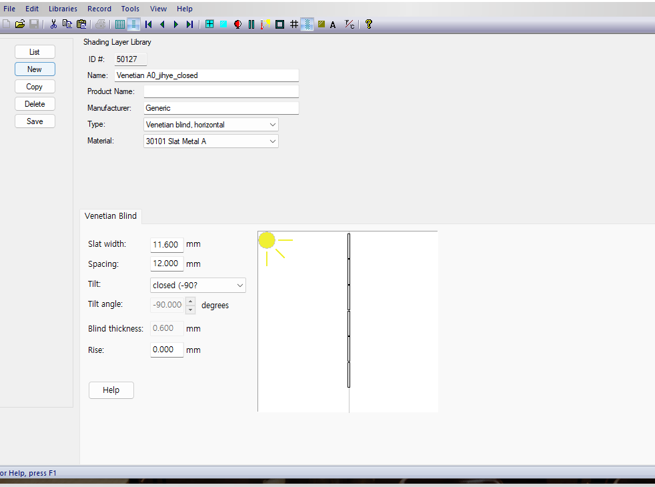The width and height of the screenshot is (655, 487).
Task: Click the next record arrow icon
Action: pyautogui.click(x=176, y=24)
